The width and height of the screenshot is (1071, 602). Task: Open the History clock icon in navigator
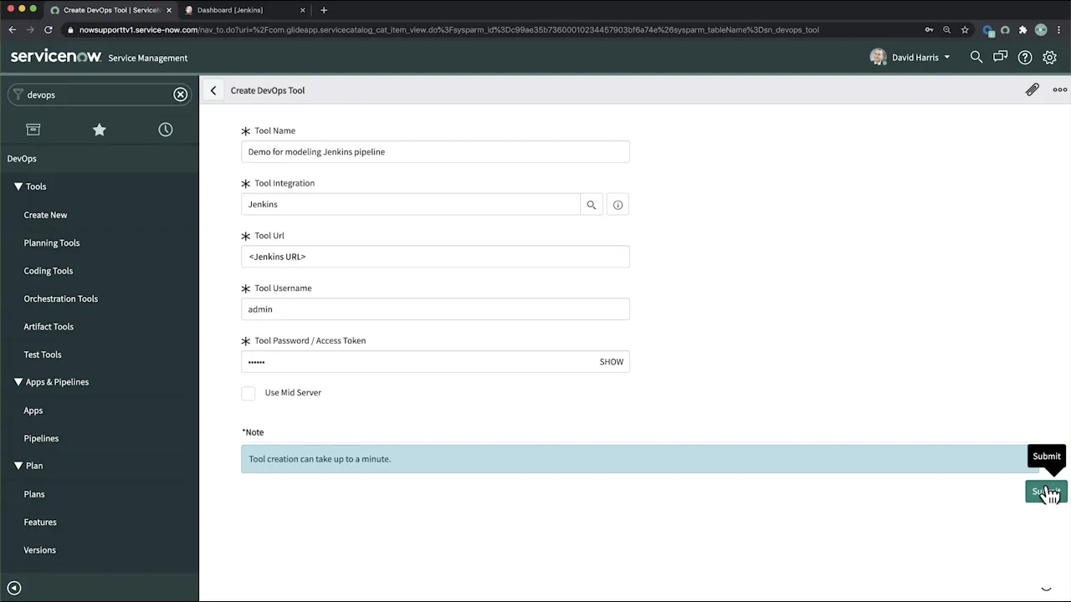tap(165, 130)
